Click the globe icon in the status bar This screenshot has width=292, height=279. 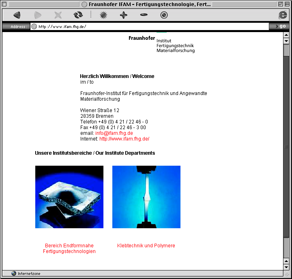tap(14, 273)
